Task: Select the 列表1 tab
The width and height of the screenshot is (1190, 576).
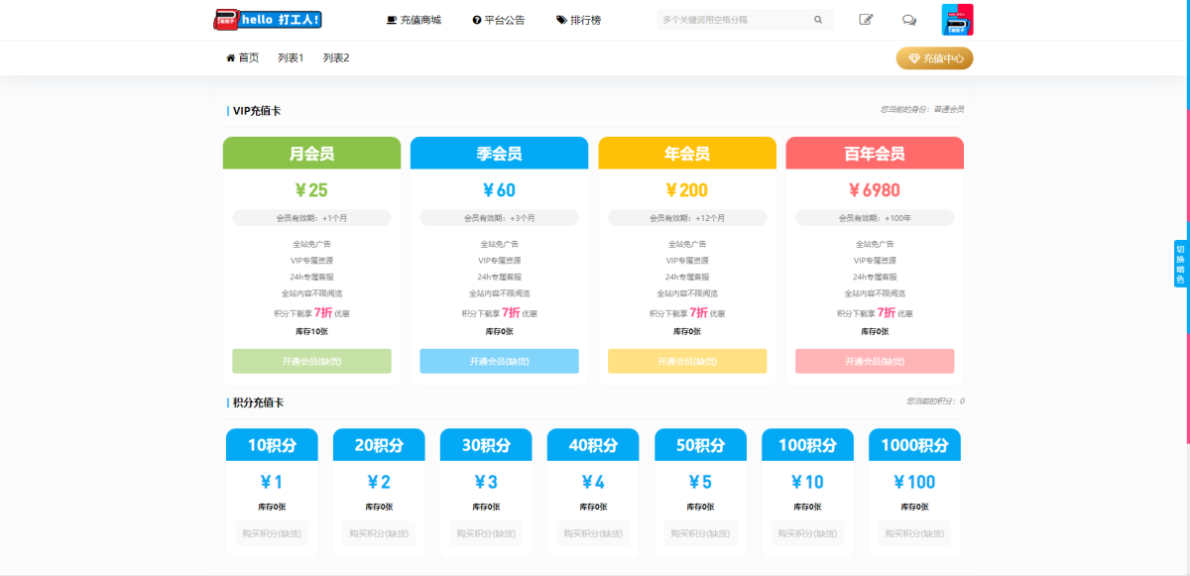Action: click(x=291, y=58)
